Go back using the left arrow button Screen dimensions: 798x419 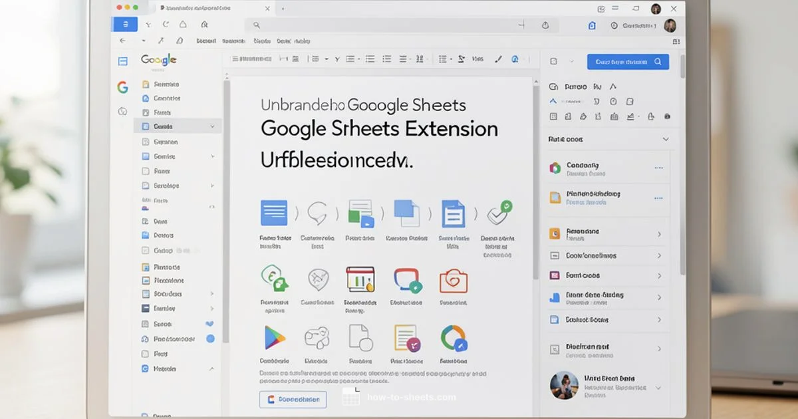(x=122, y=41)
